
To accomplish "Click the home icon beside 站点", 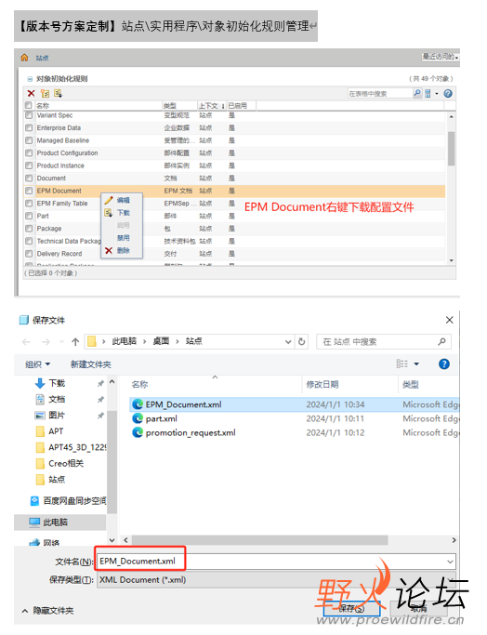I will pyautogui.click(x=24, y=58).
